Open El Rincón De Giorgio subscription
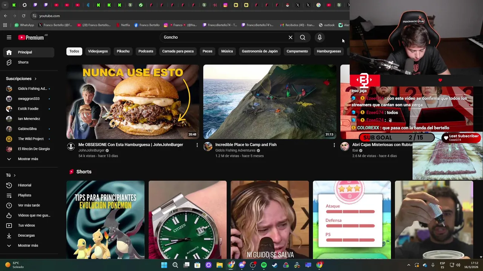The width and height of the screenshot is (483, 271). click(x=29, y=149)
